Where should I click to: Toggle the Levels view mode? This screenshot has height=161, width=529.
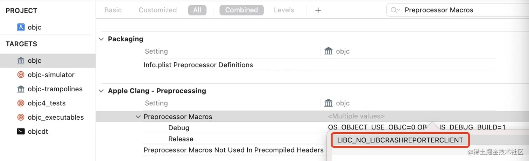pos(284,10)
